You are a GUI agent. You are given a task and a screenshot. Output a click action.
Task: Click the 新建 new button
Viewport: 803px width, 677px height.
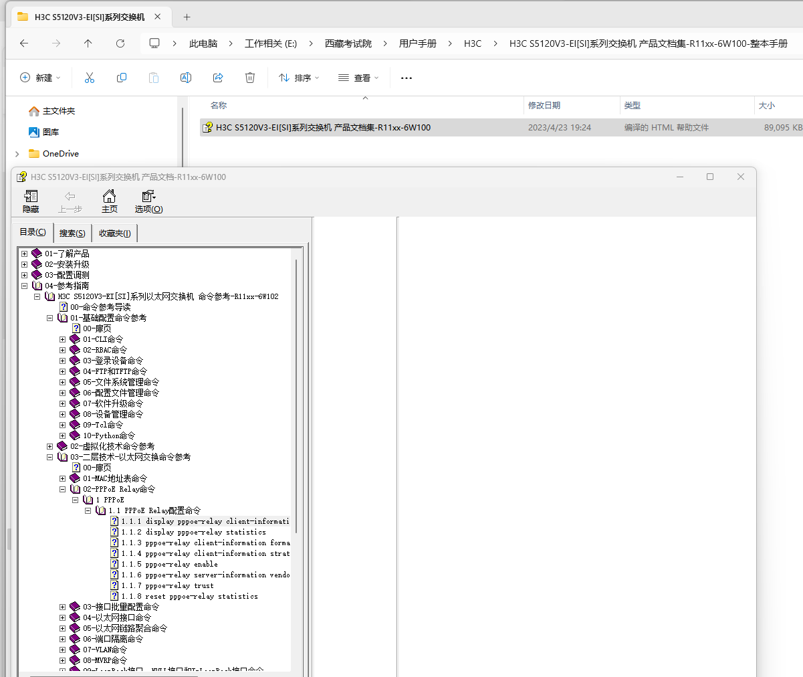[x=40, y=78]
